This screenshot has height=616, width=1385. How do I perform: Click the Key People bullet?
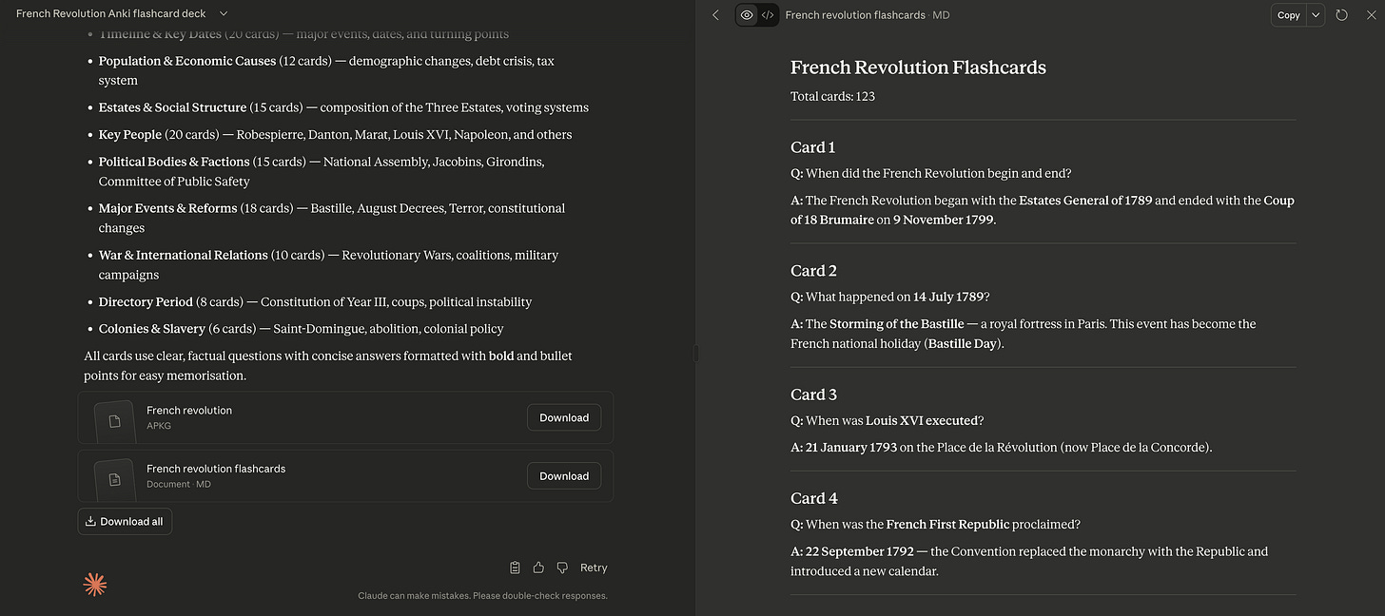pyautogui.click(x=335, y=135)
